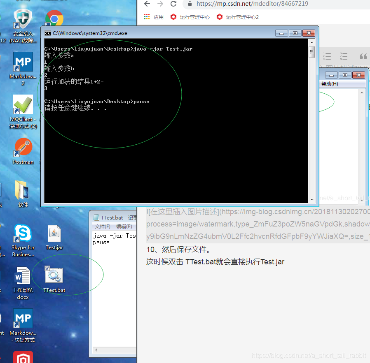The width and height of the screenshot is (370, 363).
Task: Insert a blockquote in the editor
Action: click(x=363, y=56)
